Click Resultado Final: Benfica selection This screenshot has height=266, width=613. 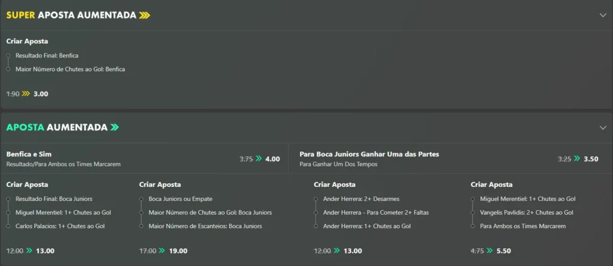[x=47, y=56]
